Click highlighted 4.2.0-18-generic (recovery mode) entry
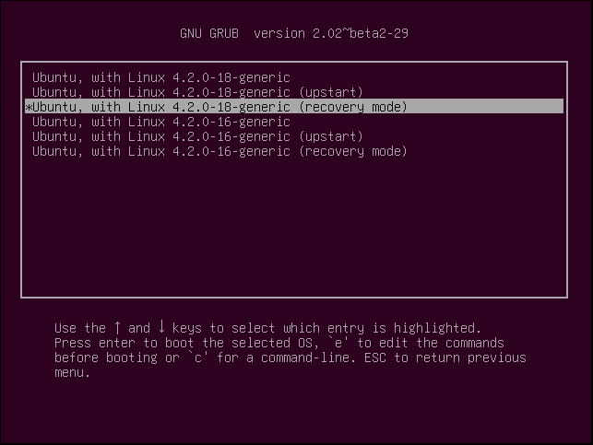593x445 pixels. [x=294, y=107]
